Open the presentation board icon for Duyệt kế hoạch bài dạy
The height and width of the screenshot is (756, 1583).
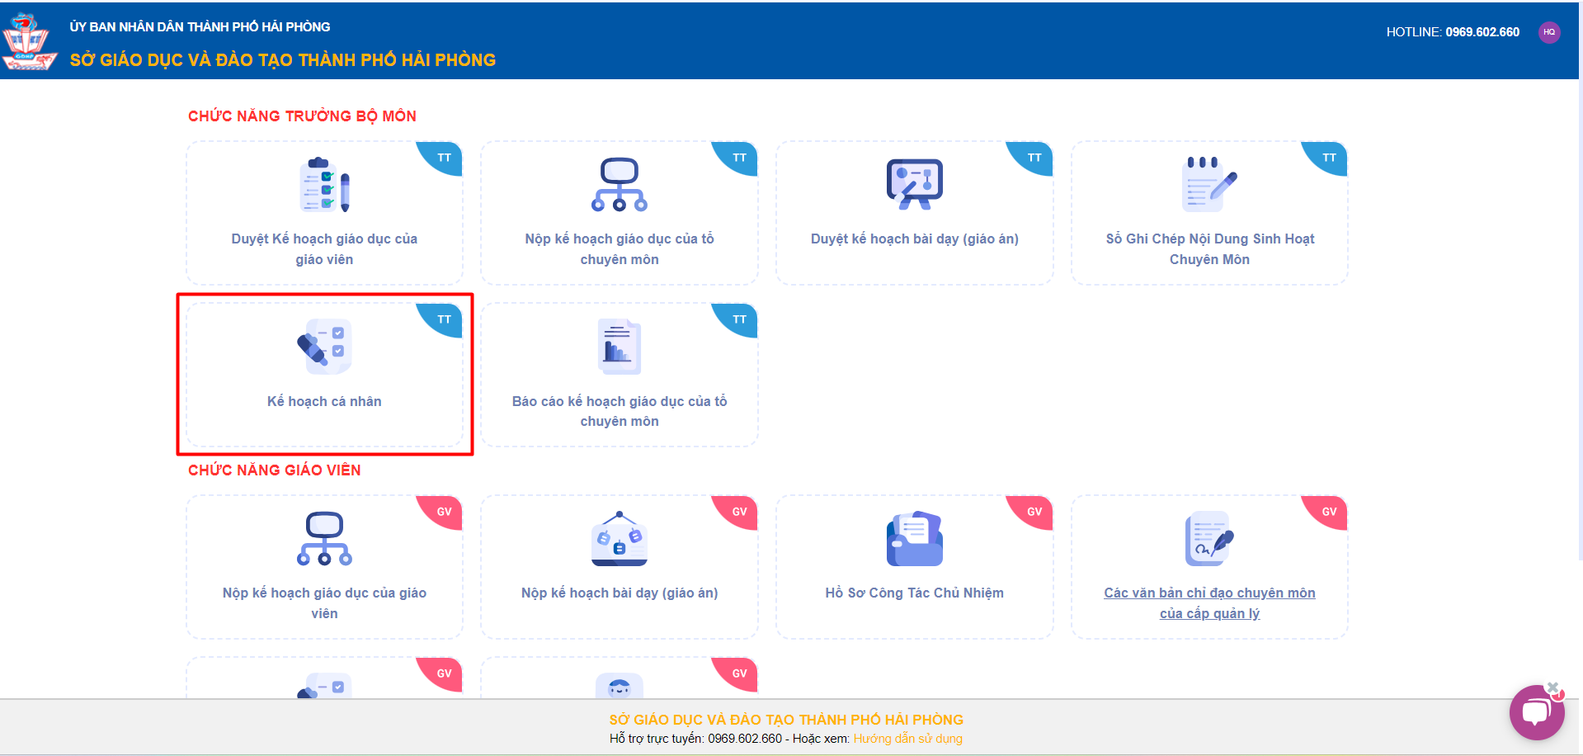coord(914,184)
